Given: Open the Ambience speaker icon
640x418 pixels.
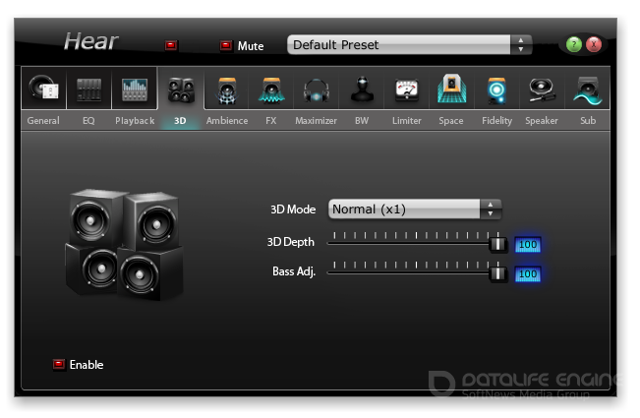Looking at the screenshot, I should click(x=226, y=90).
